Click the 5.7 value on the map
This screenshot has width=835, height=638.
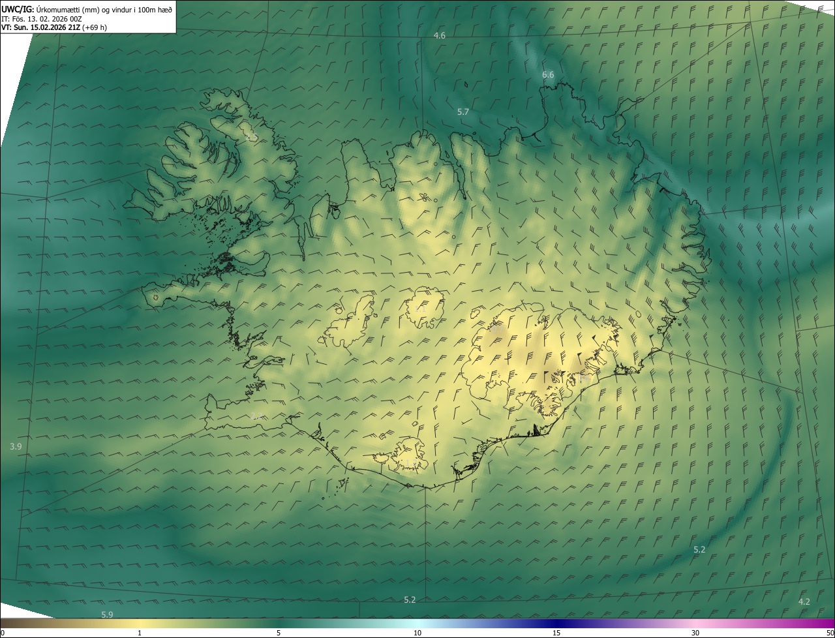tap(463, 112)
